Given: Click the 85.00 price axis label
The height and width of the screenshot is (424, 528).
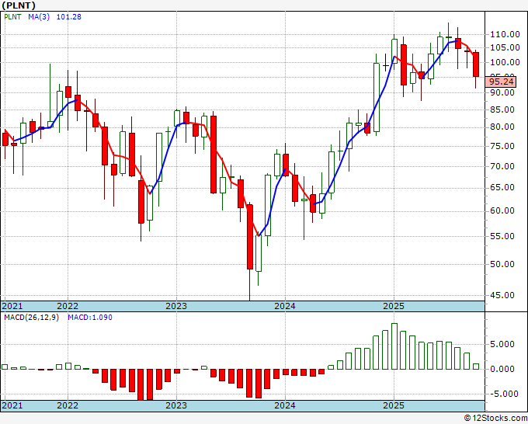Looking at the screenshot, I should [x=502, y=109].
